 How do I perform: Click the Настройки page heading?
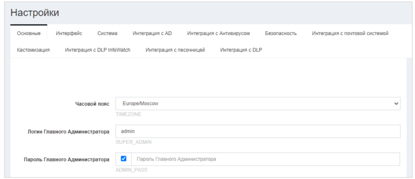click(35, 13)
